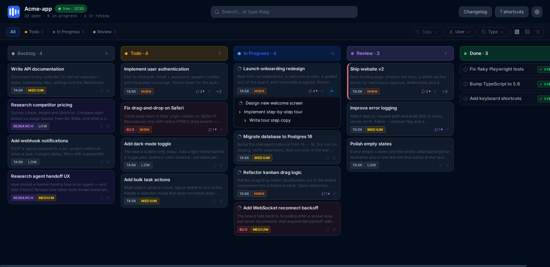Toggle done check on Fix flaky Playwright tests
Screen dimensions: 550x267
click(x=466, y=69)
